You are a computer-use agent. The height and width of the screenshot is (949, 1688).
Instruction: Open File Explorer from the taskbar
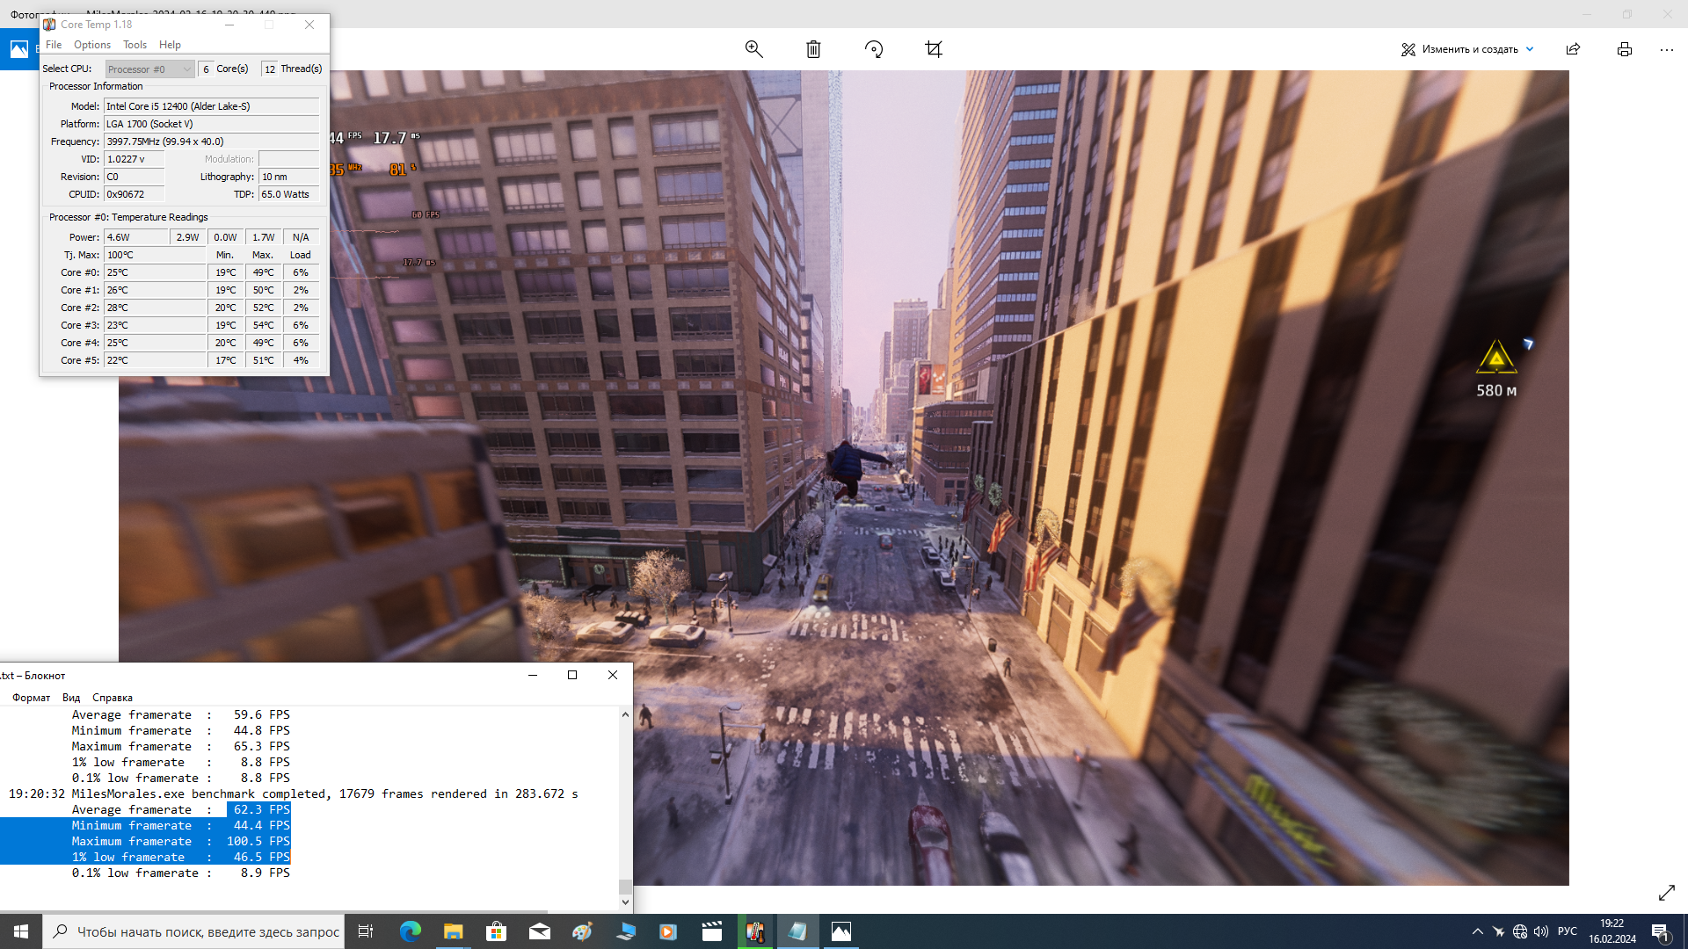[453, 931]
